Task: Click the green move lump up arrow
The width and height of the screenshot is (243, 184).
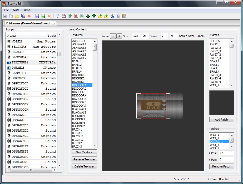Action: pos(88,16)
